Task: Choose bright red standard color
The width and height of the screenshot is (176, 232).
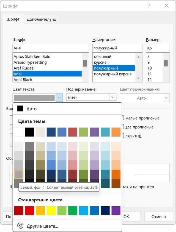Action: (29, 210)
